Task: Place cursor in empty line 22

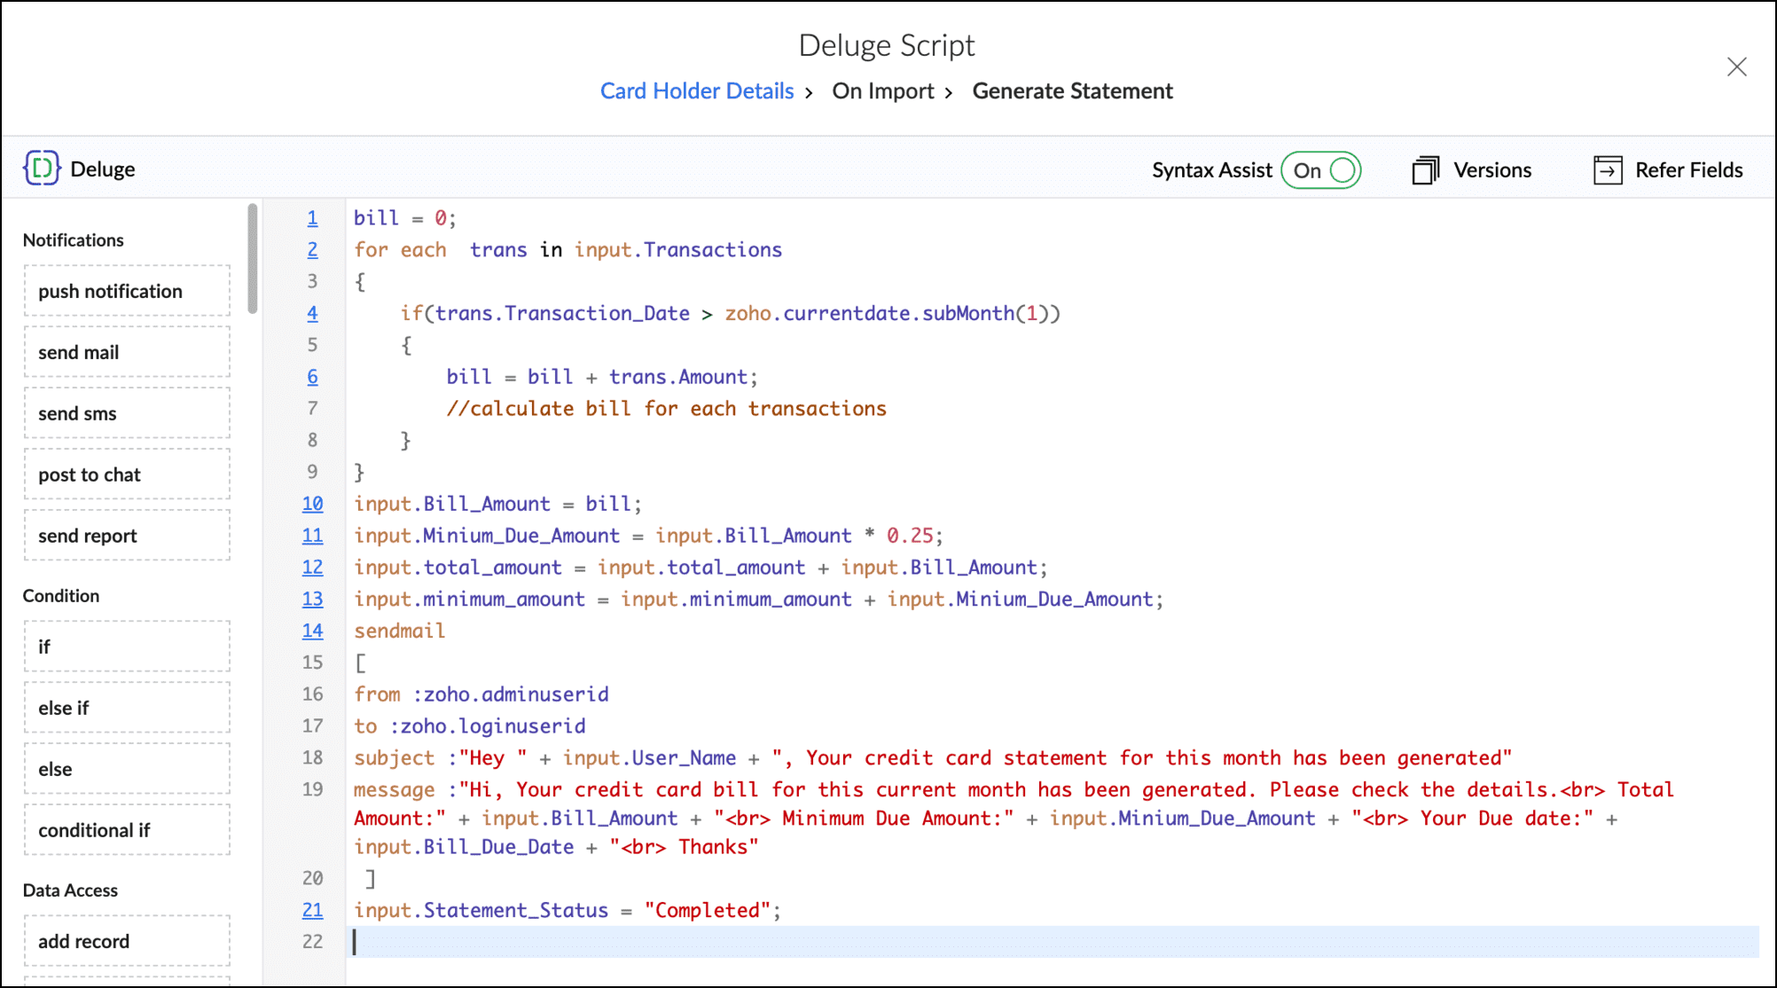Action: click(x=1053, y=942)
